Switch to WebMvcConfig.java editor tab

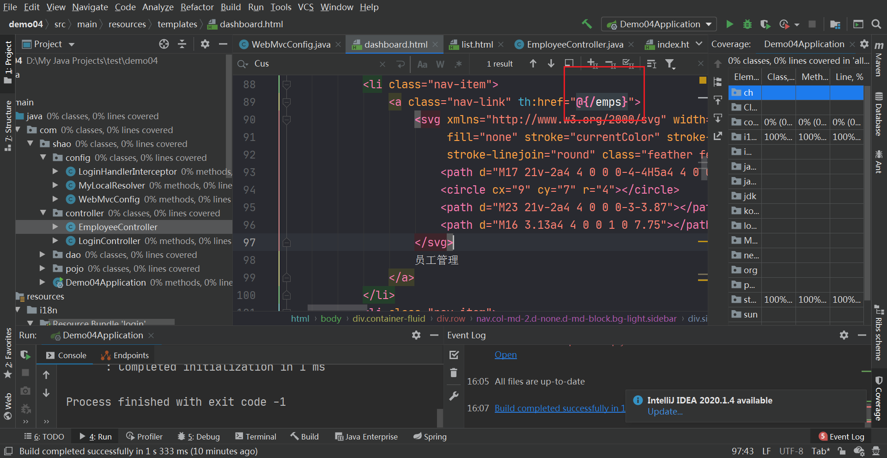point(291,44)
